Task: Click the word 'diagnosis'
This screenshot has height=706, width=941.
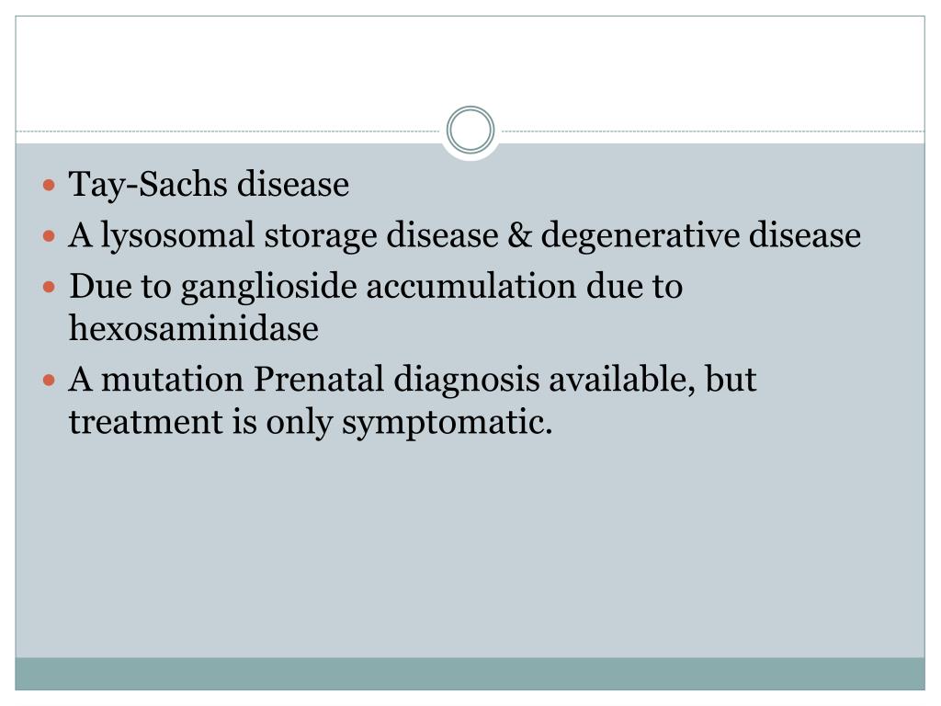Action: pos(466,380)
